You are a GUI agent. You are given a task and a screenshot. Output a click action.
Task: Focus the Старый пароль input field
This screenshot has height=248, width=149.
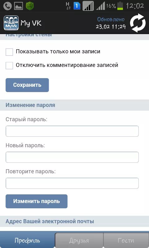pyautogui.click(x=72, y=131)
